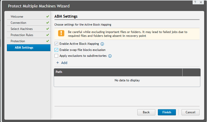Click the green checkmark beside Welcome
Image resolution: width=207 pixels, height=122 pixels.
48,16
